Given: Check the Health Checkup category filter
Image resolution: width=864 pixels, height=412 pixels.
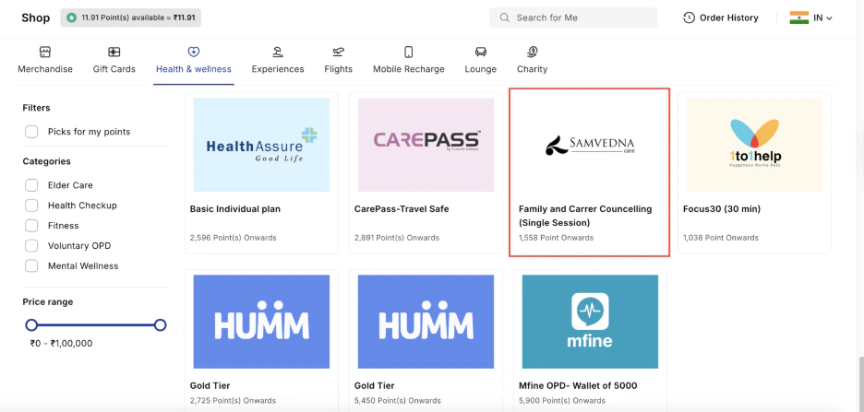Looking at the screenshot, I should point(31,206).
